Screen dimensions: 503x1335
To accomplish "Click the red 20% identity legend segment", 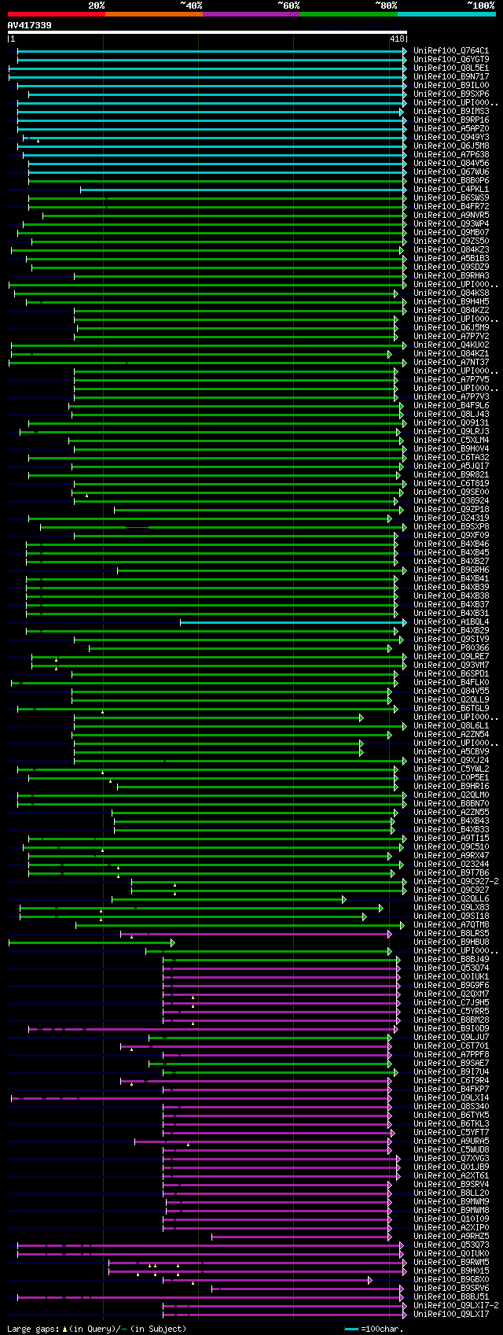I will pyautogui.click(x=57, y=13).
